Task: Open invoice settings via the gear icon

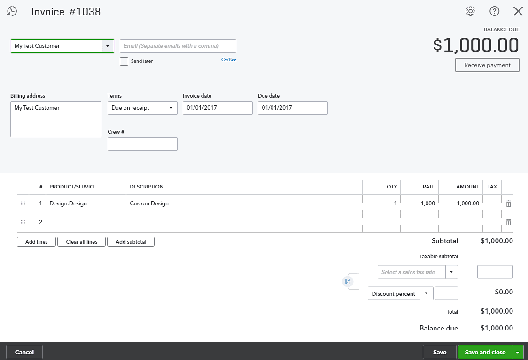Action: coord(470,11)
